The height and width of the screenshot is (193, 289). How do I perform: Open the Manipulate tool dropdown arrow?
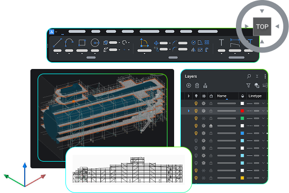tap(144, 54)
